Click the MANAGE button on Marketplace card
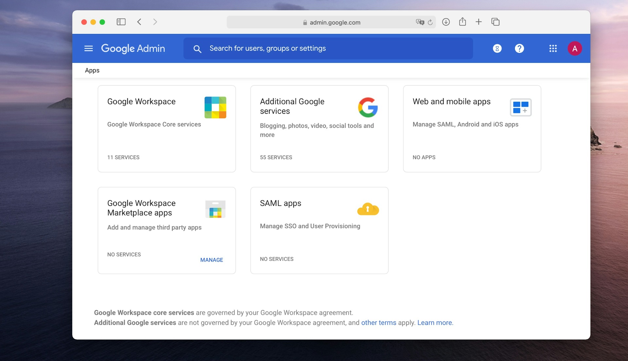 coord(212,260)
